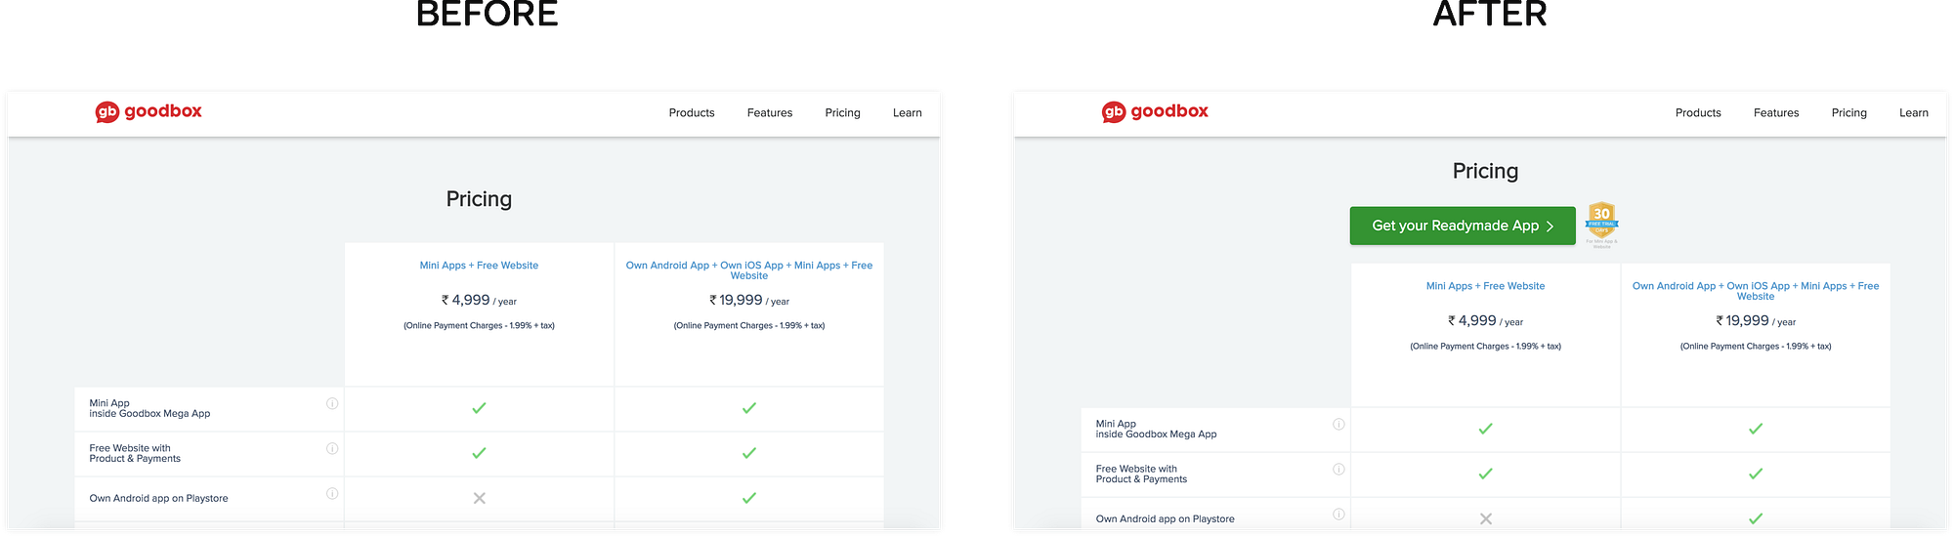Click Mini App checkmark under ₹ 19,999 in AFTER
The height and width of the screenshot is (537, 1954).
pos(1756,429)
